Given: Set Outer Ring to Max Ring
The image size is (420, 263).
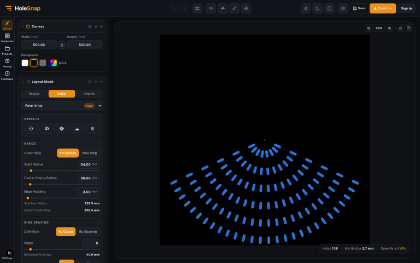Looking at the screenshot, I should click(x=90, y=153).
